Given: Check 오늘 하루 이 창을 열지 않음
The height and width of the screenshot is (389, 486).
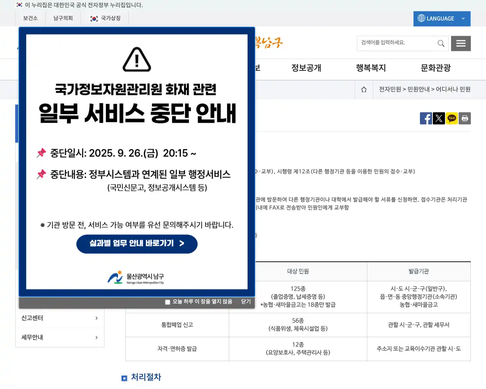Looking at the screenshot, I should [x=167, y=302].
